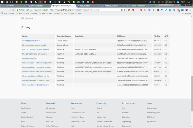Screen dimensions: 193x128
Task: Download Mac OS X 64-bit/32-bit installer
Action: pos(35,54)
